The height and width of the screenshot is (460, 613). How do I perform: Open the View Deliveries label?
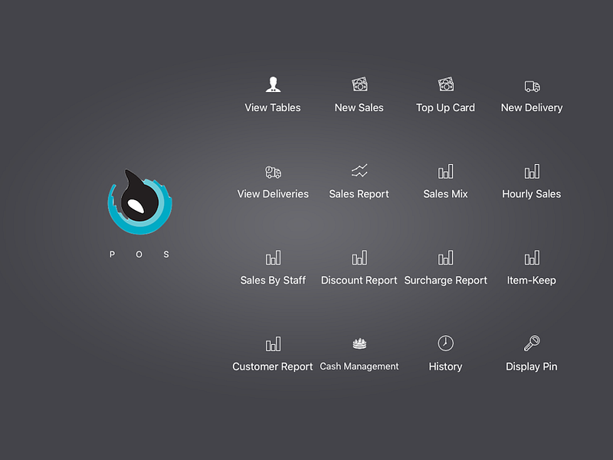(273, 194)
